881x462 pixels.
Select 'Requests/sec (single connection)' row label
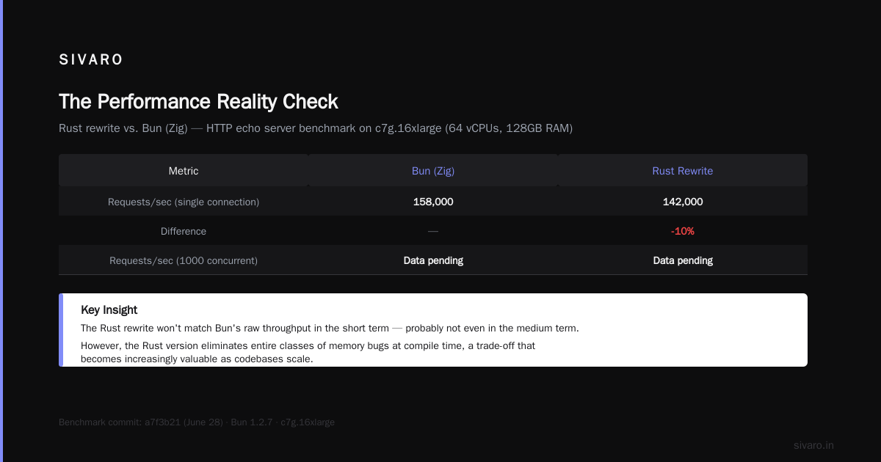tap(184, 202)
